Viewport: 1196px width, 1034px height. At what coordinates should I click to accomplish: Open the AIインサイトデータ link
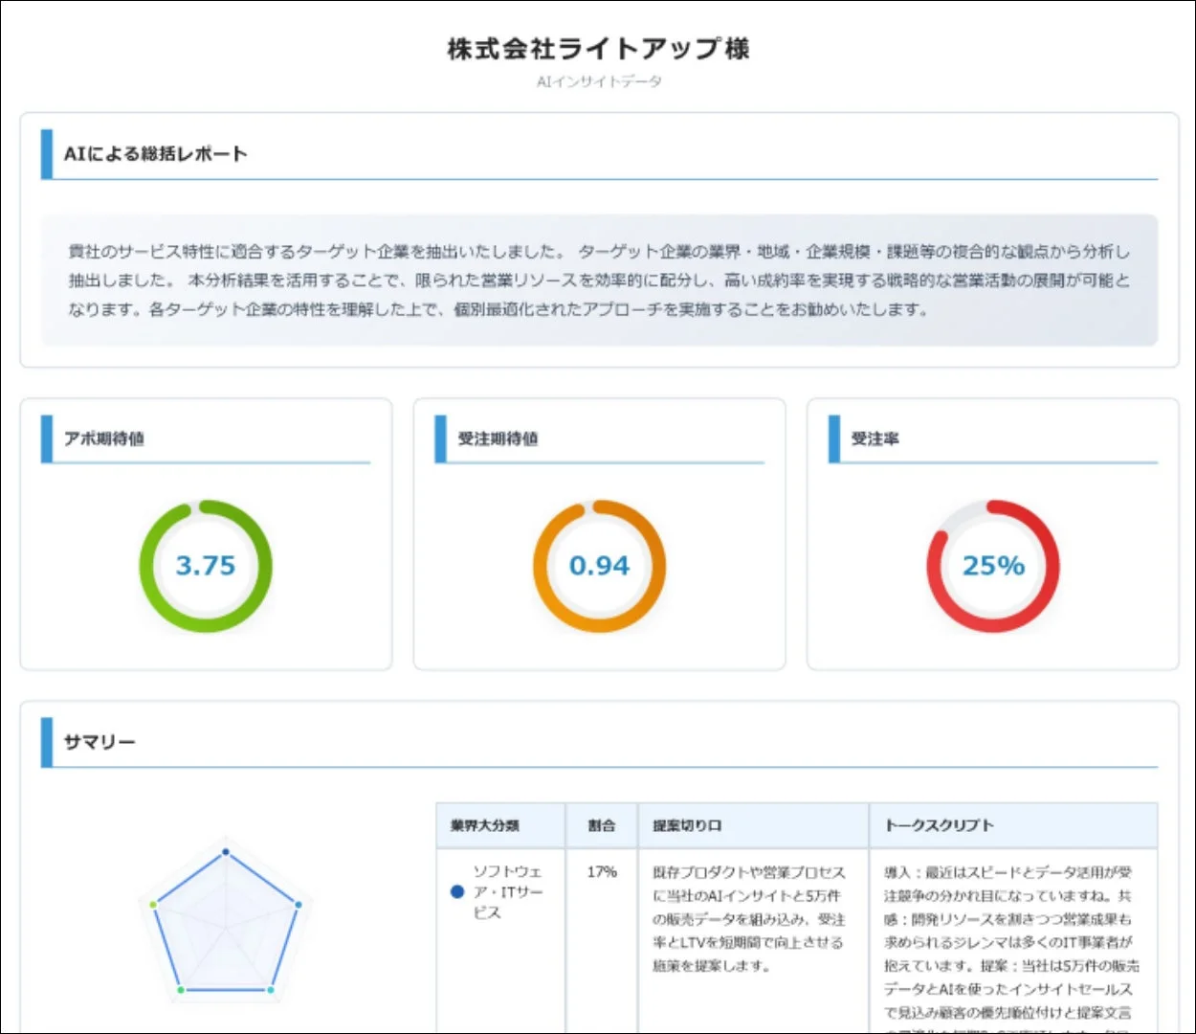point(596,82)
